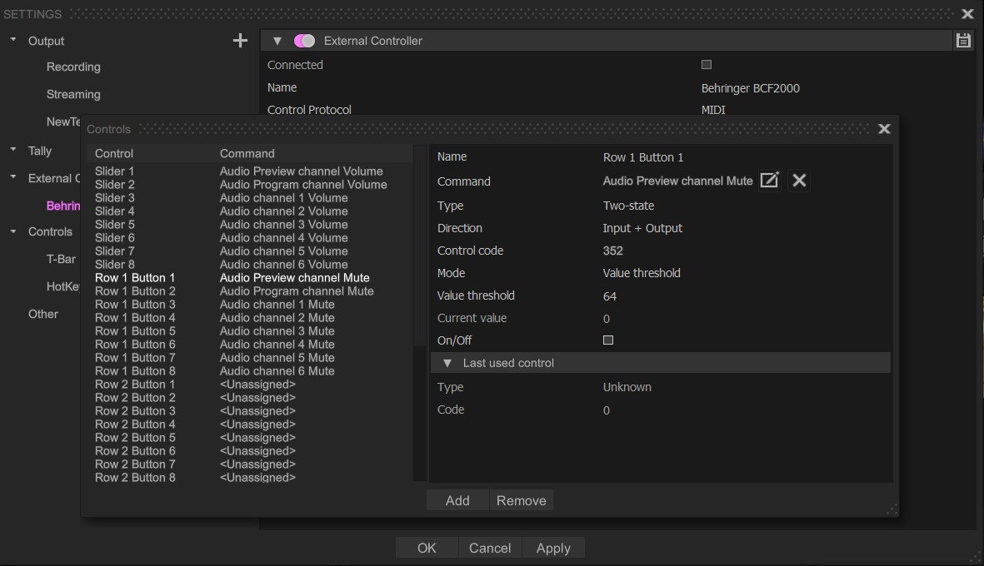Select the Row 2 Button 8 row
Viewport: 984px width, 566px height.
pyautogui.click(x=250, y=478)
